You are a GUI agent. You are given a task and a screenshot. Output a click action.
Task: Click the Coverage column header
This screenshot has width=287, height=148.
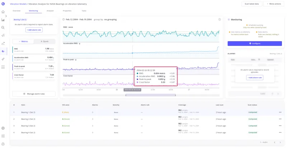coord(182,105)
